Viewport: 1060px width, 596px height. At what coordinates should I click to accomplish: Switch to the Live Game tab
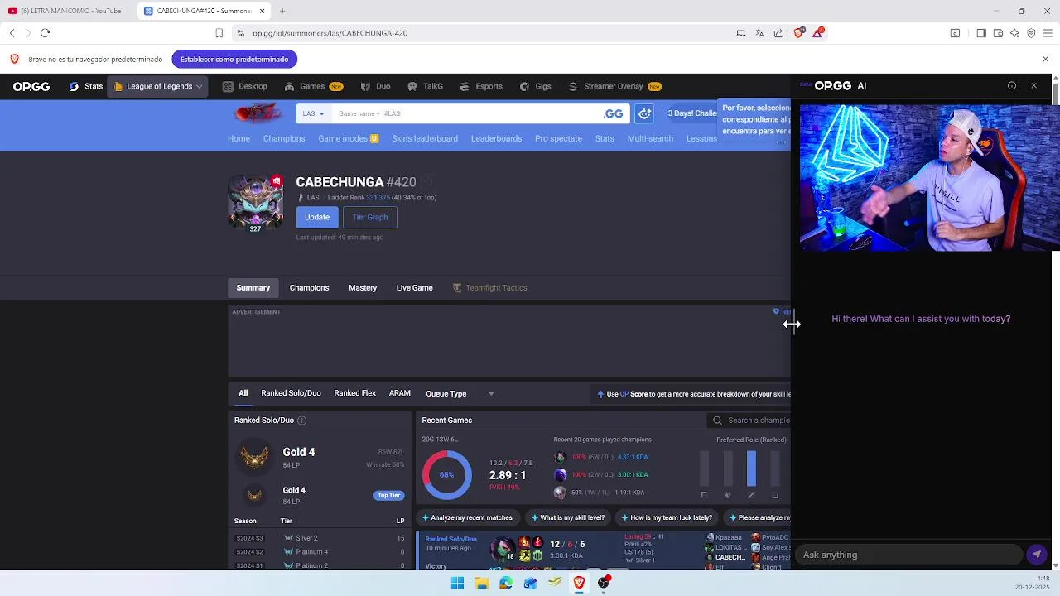click(x=414, y=288)
